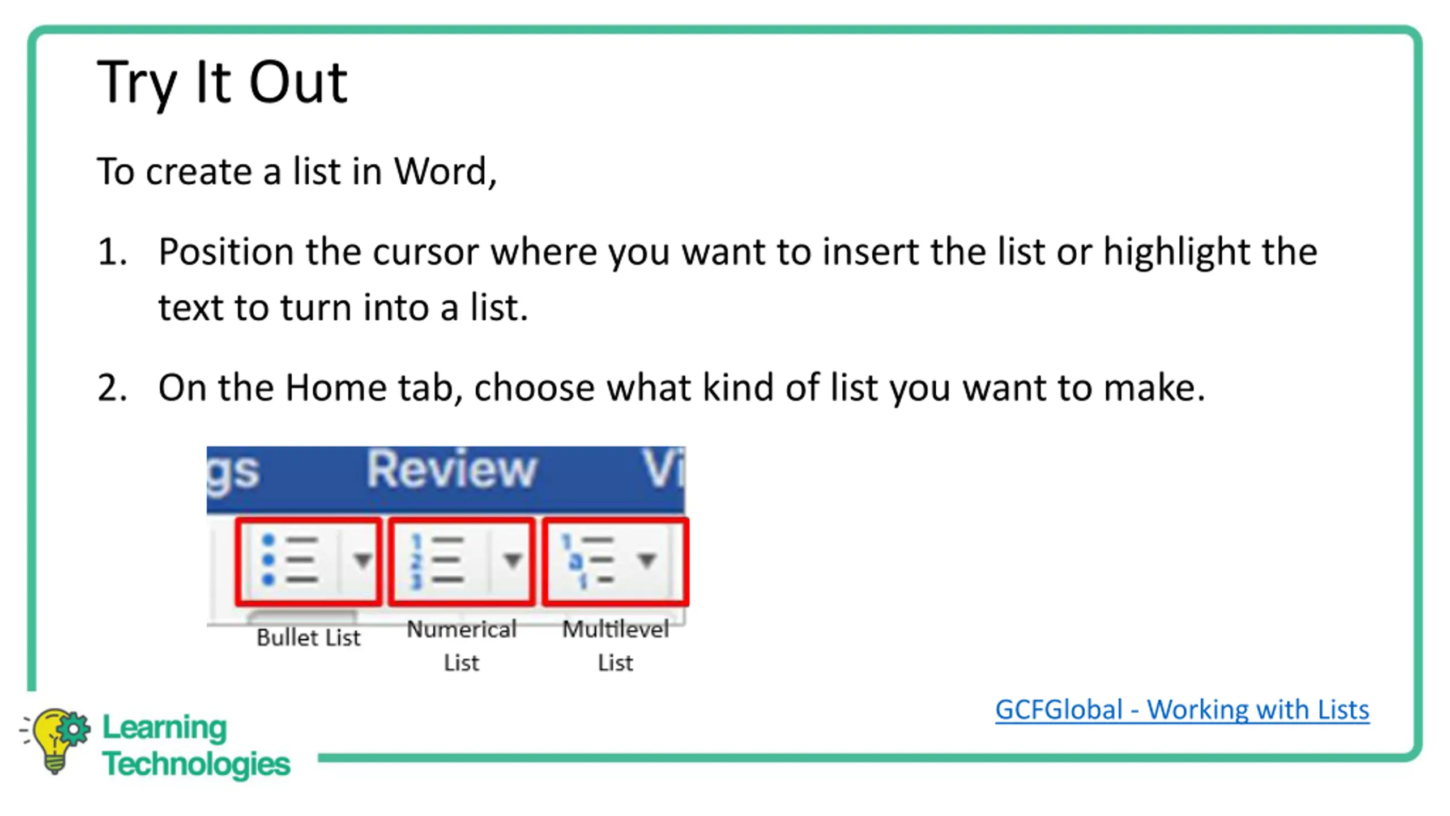Click the 'Bullet List' caption

tap(308, 638)
